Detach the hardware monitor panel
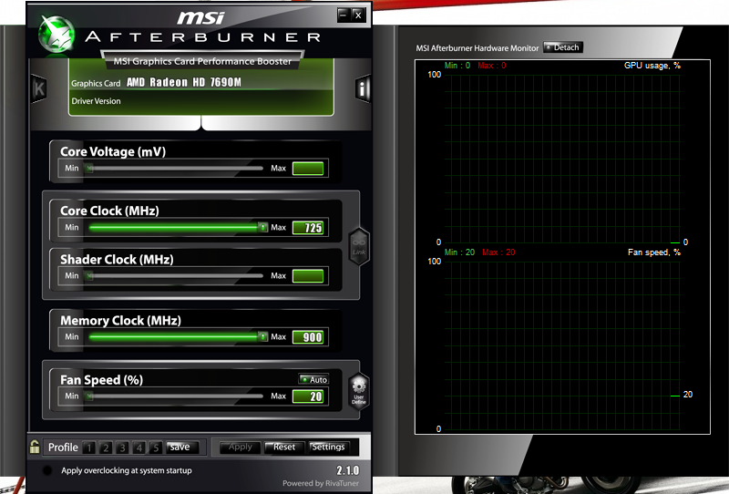729x494 pixels. click(x=562, y=47)
